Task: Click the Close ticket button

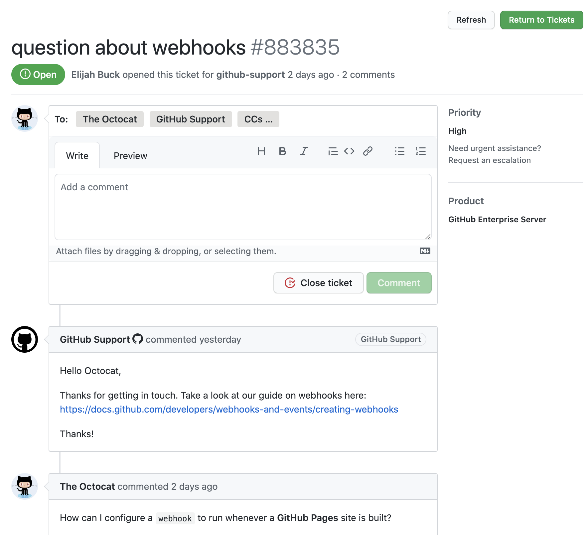Action: pyautogui.click(x=318, y=283)
